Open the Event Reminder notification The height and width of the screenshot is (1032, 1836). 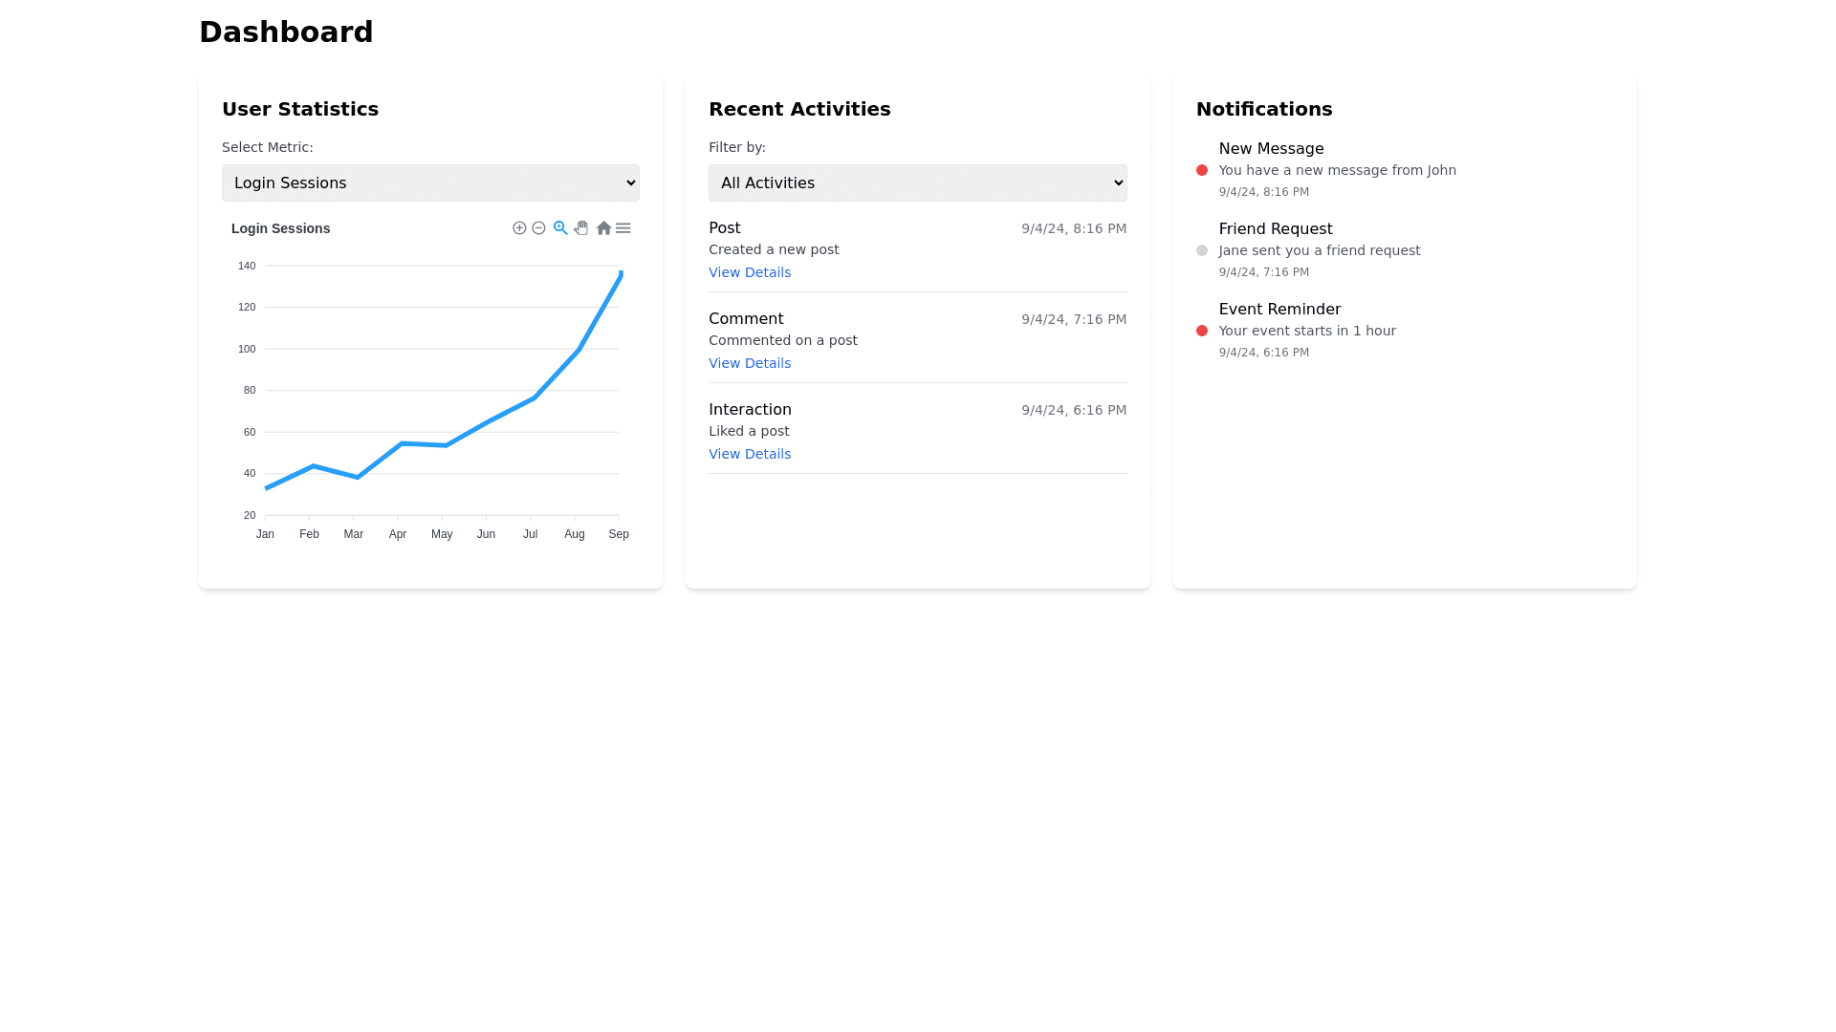[x=1279, y=310]
